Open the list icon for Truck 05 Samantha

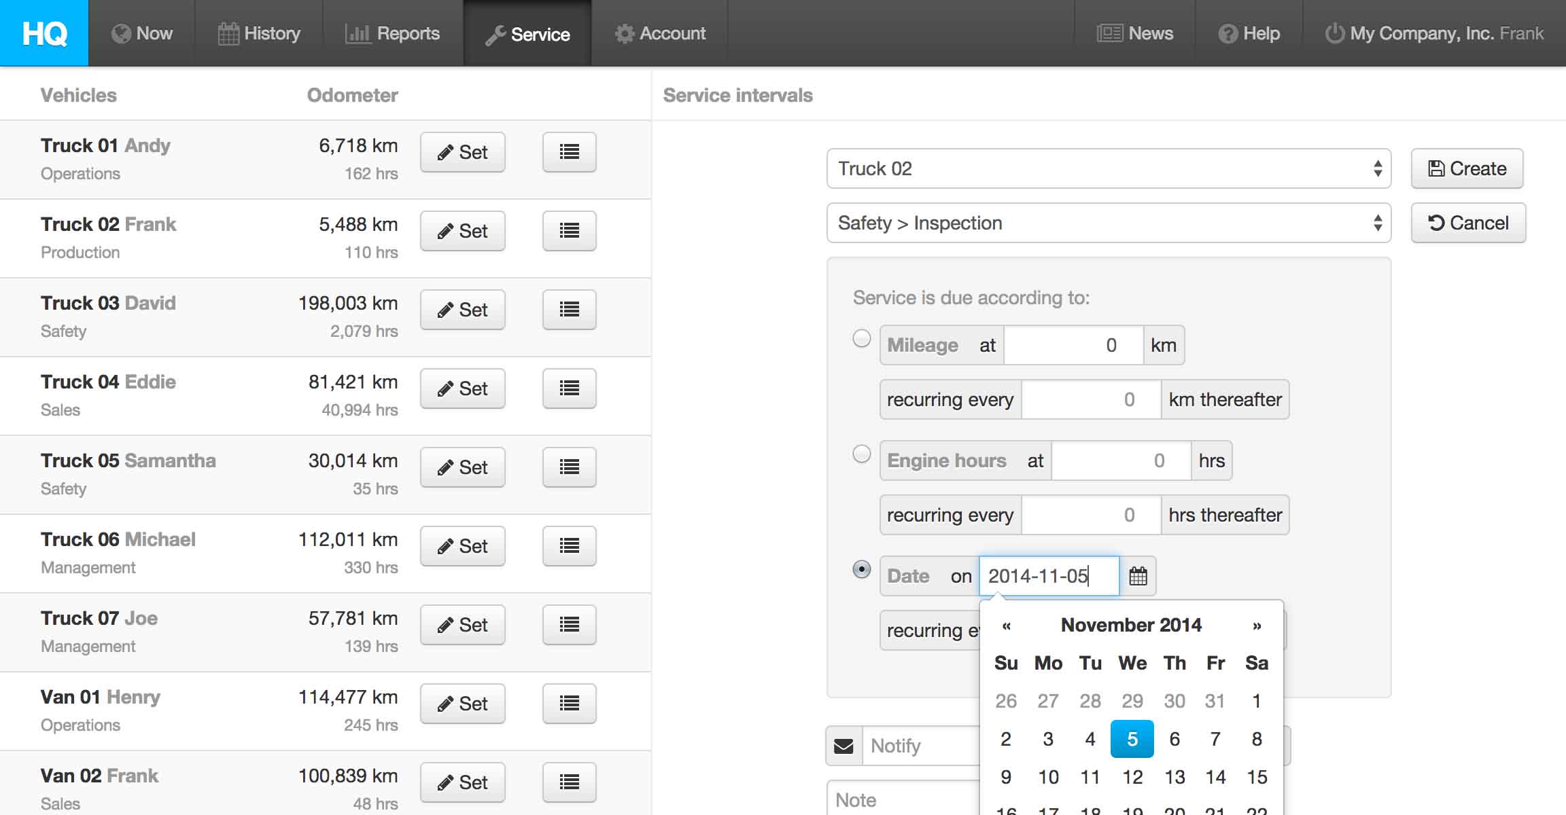[x=569, y=467]
